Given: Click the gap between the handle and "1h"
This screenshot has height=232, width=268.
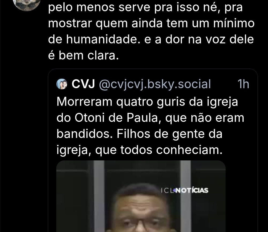Looking at the screenshot, I should coord(224,84).
